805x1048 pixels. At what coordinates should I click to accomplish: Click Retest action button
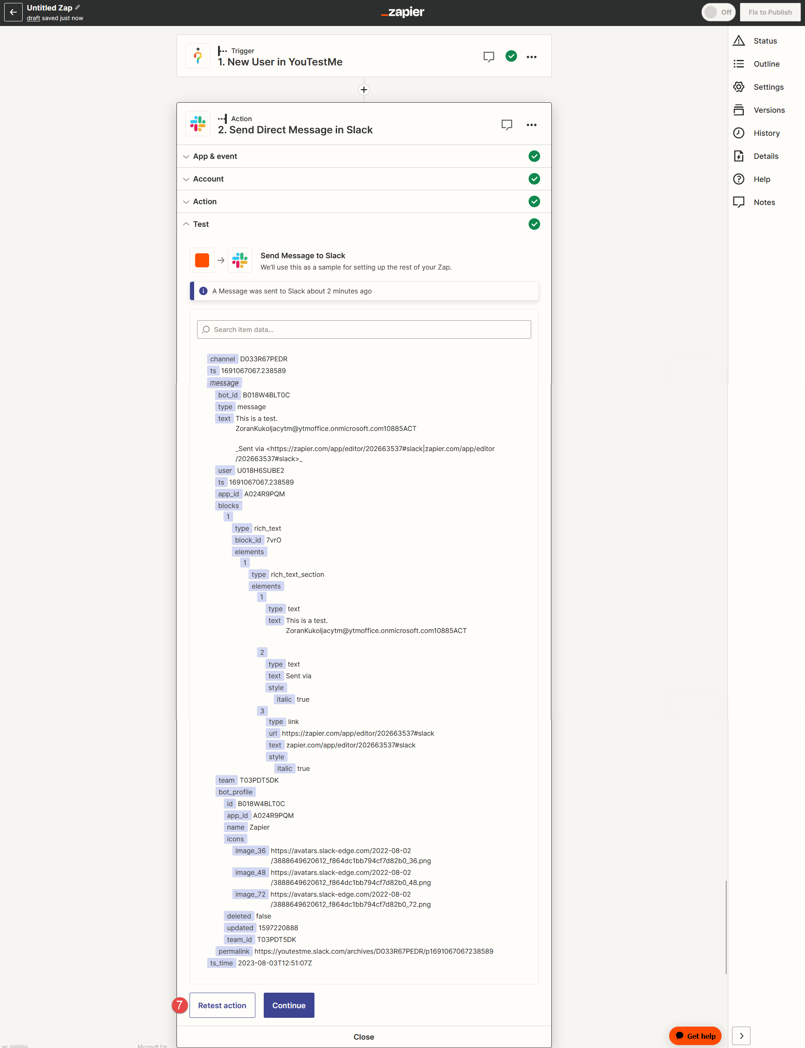(x=222, y=1005)
